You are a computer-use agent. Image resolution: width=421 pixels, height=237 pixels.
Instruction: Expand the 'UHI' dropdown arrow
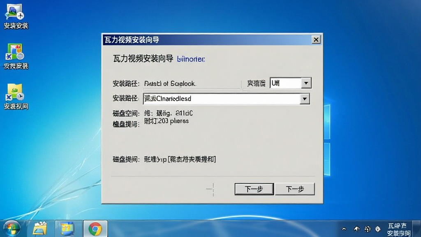point(306,83)
